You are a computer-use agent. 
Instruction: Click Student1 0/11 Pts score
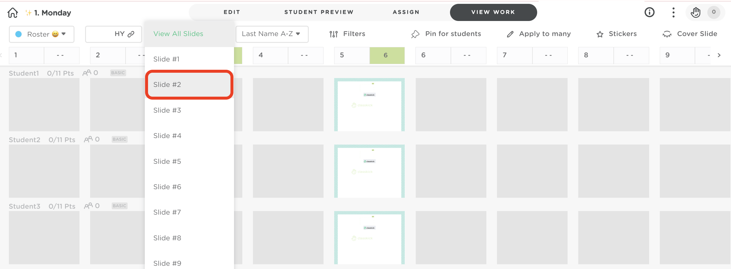tap(61, 73)
